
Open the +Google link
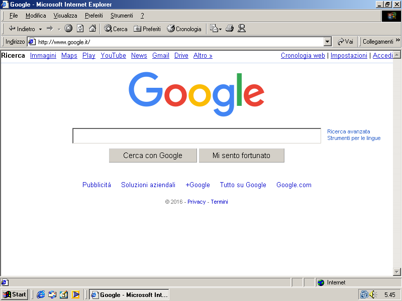[197, 185]
